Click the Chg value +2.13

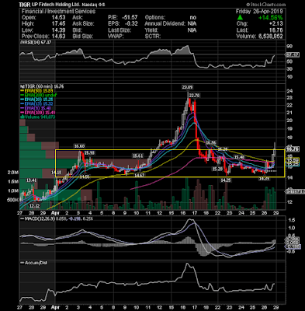[276, 23]
